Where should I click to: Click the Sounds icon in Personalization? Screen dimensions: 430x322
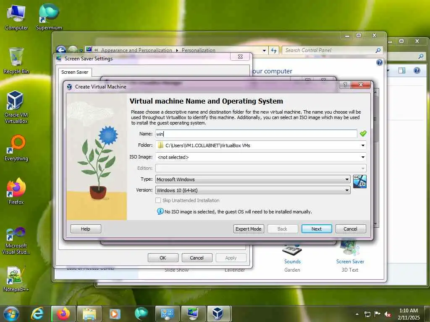tap(292, 250)
